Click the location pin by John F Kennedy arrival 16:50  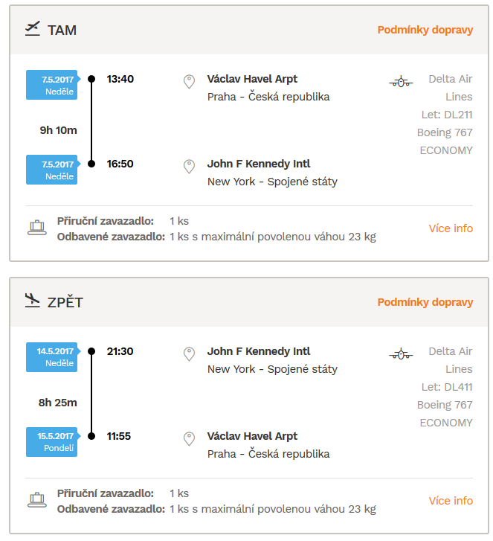189,167
